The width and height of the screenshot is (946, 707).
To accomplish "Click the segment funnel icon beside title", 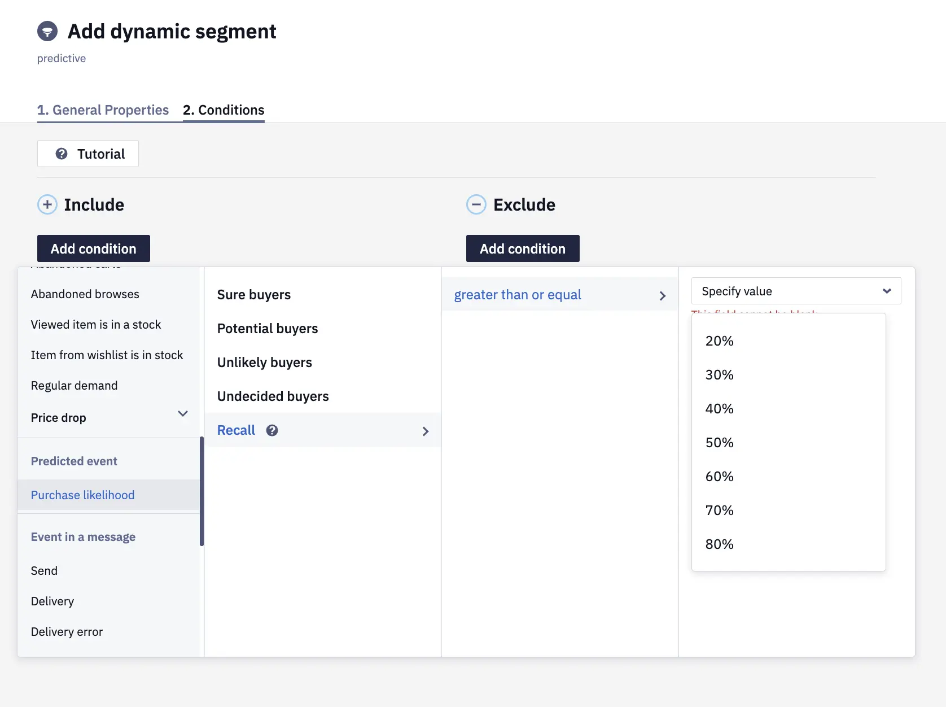I will coord(47,31).
